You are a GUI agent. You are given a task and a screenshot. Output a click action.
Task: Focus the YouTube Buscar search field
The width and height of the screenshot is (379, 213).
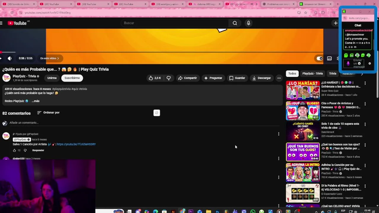175,23
